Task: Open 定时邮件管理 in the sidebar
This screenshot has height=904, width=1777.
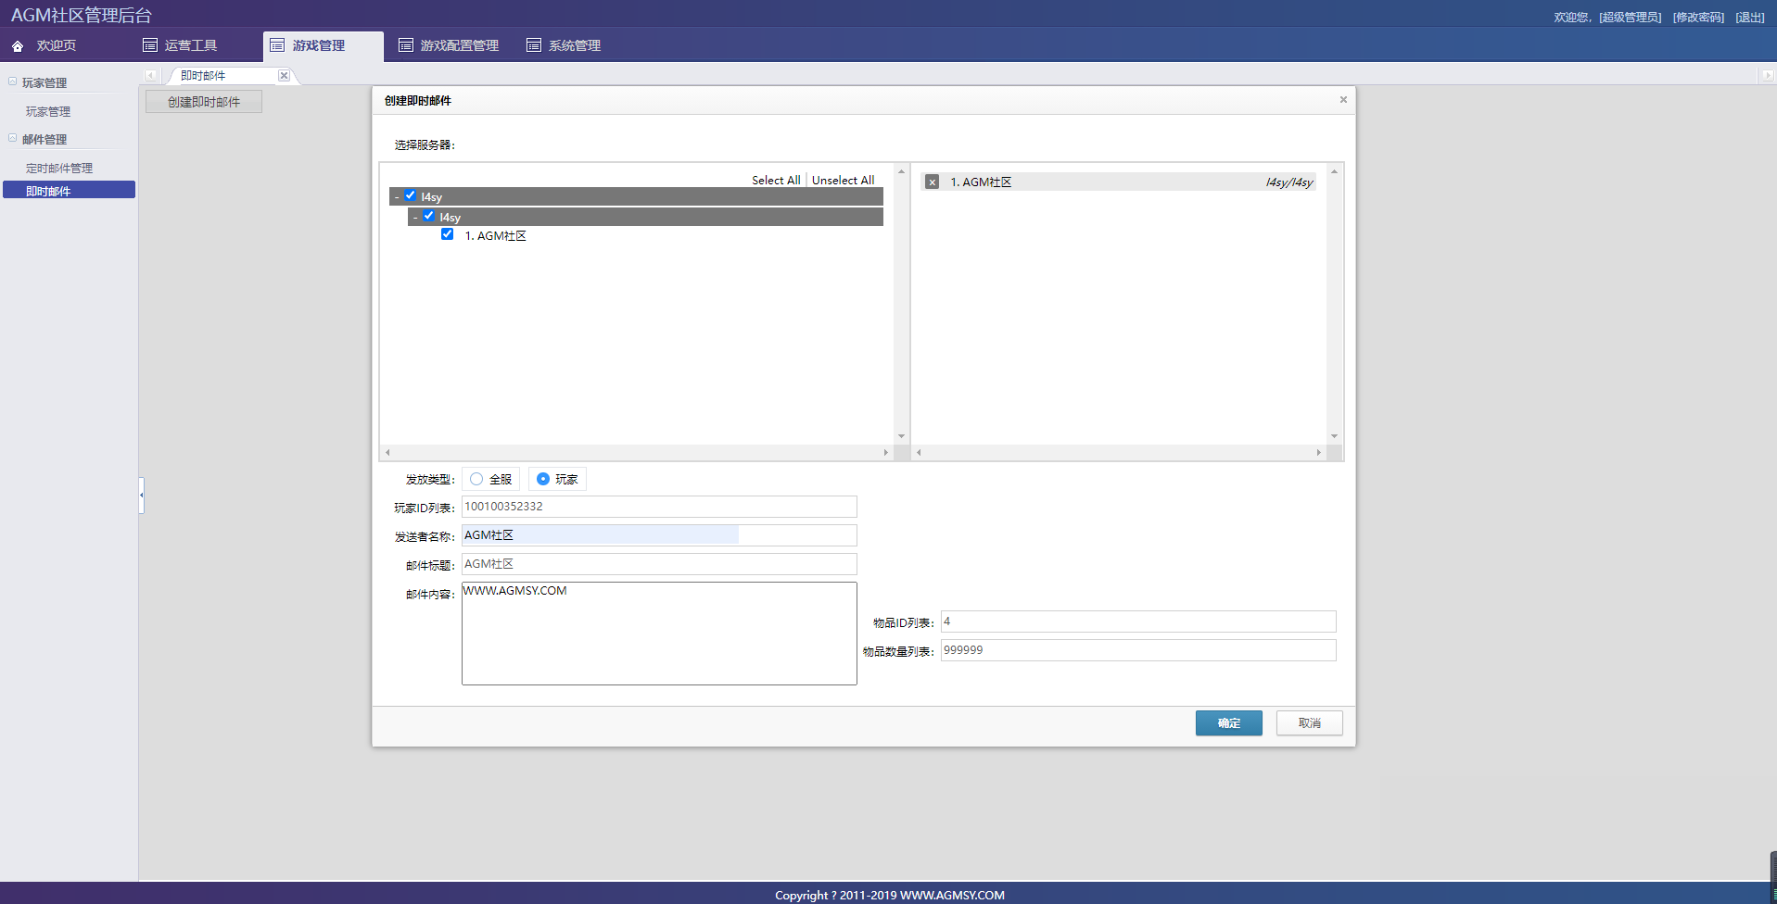Action: coord(59,168)
